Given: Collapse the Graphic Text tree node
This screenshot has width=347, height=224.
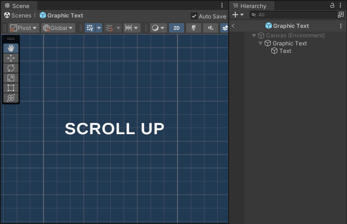Looking at the screenshot, I should click(260, 43).
